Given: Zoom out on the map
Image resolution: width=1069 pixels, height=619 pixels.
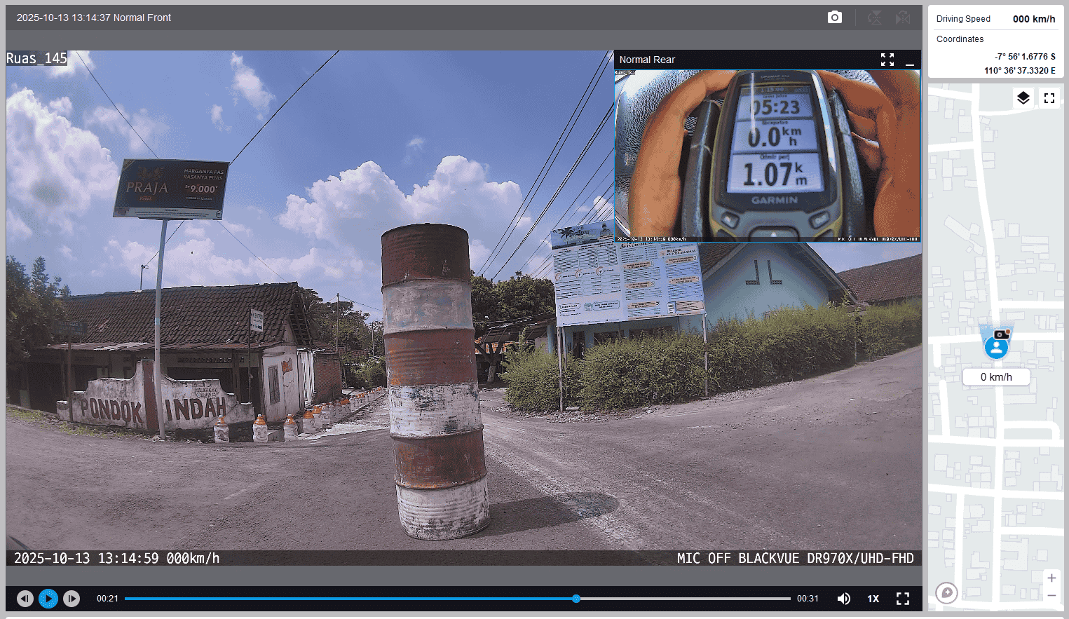Looking at the screenshot, I should pyautogui.click(x=1051, y=596).
